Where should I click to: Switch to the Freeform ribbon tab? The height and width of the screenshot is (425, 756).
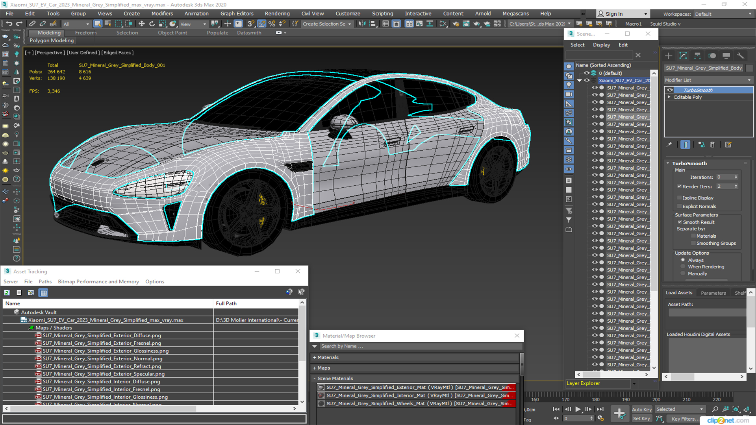point(86,33)
